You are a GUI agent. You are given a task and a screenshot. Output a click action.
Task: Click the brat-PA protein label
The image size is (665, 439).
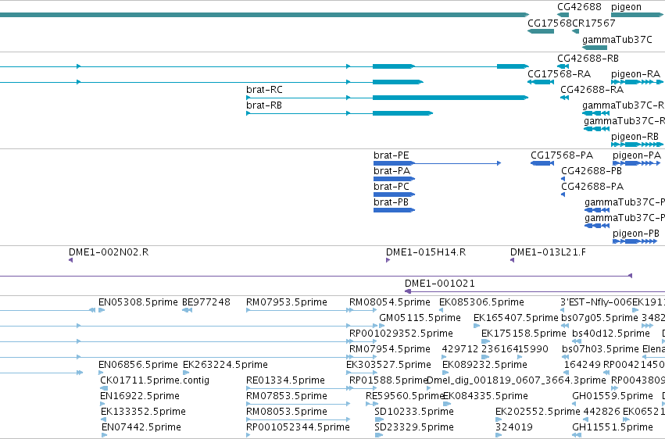pos(391,171)
